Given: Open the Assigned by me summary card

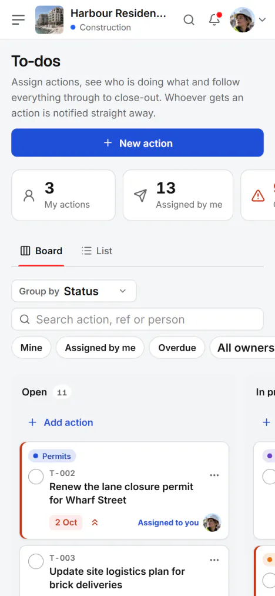Looking at the screenshot, I should coord(178,195).
